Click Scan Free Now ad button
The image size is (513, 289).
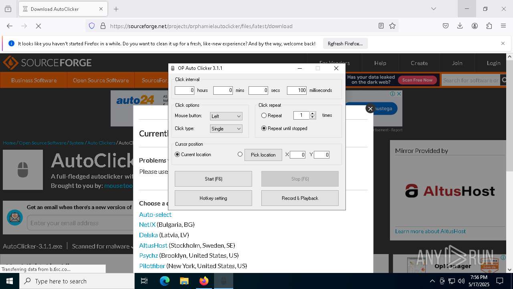tap(417, 80)
